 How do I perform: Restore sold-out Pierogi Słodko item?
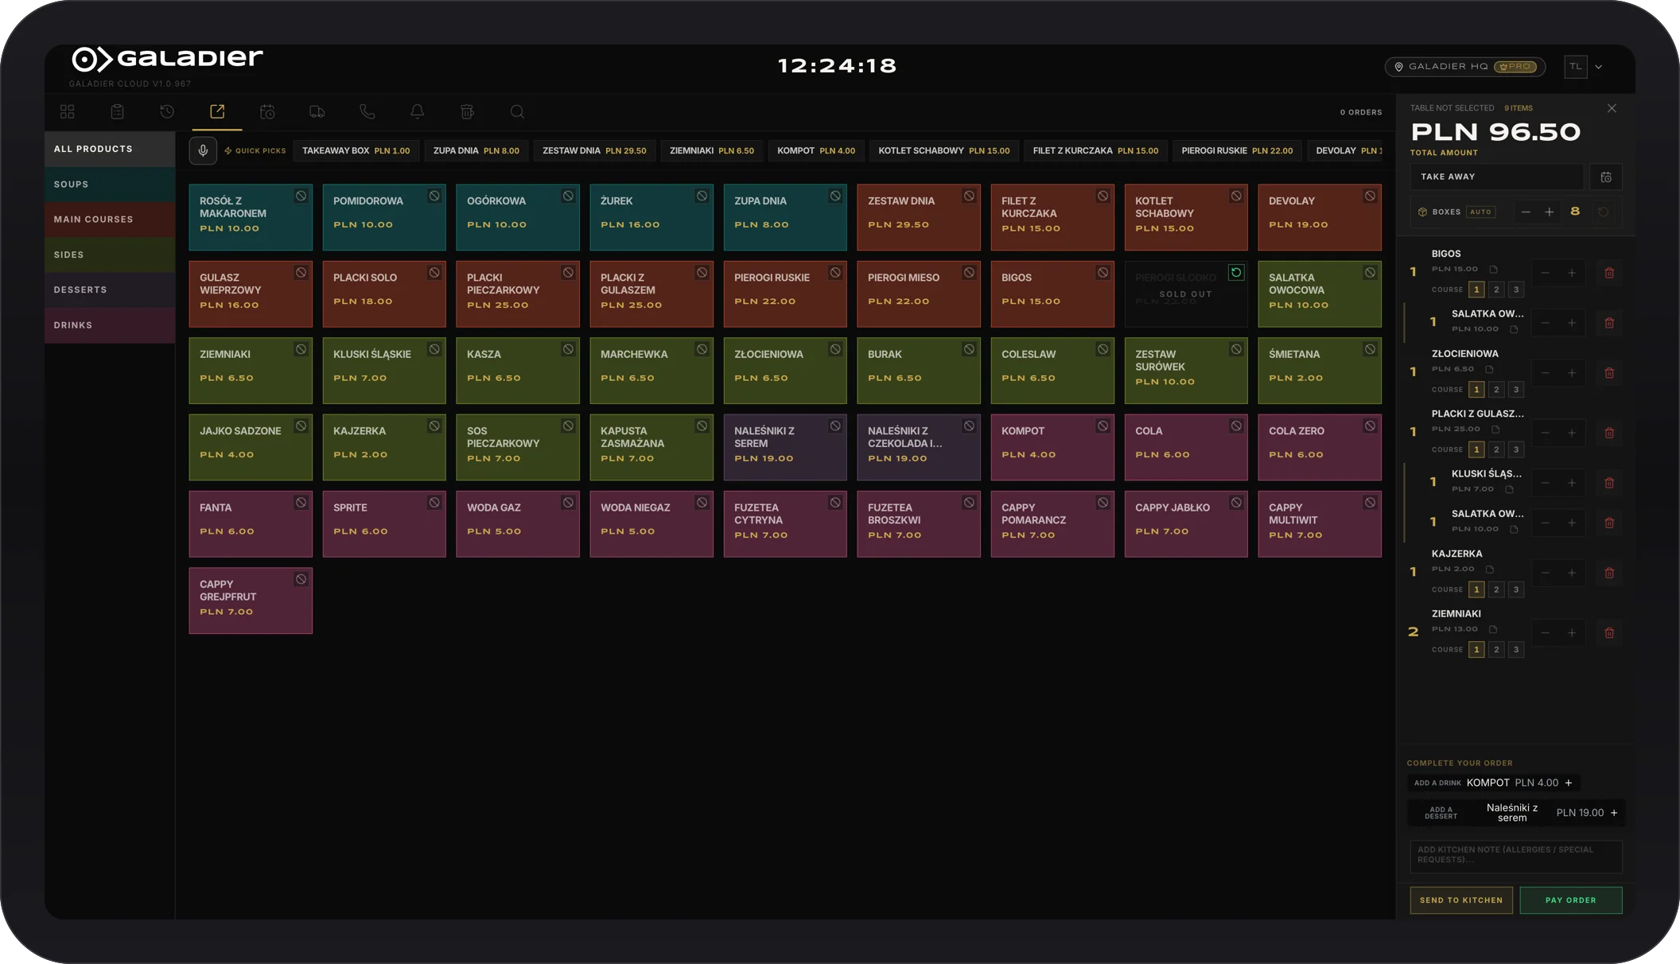pos(1236,273)
